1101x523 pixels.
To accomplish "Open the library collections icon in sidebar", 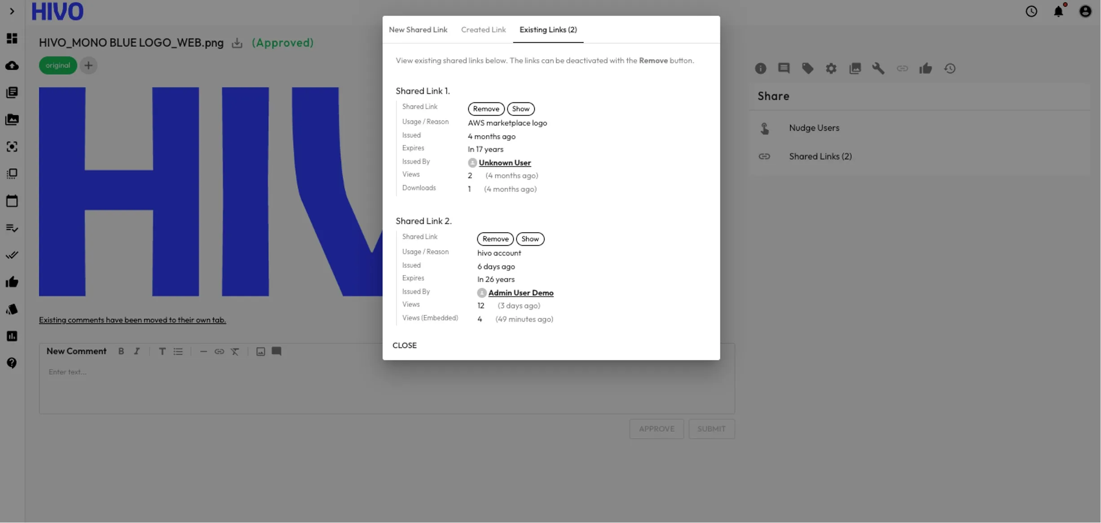I will 12,93.
